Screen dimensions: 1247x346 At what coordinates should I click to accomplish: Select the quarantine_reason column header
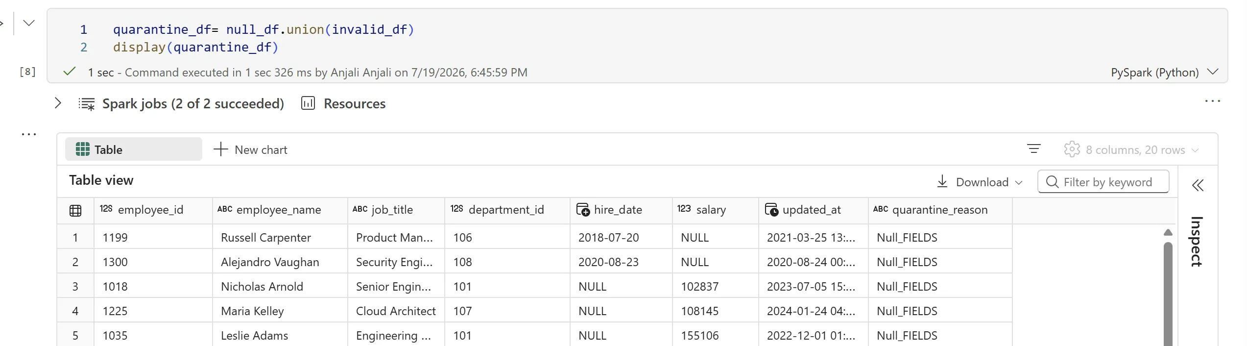point(940,210)
